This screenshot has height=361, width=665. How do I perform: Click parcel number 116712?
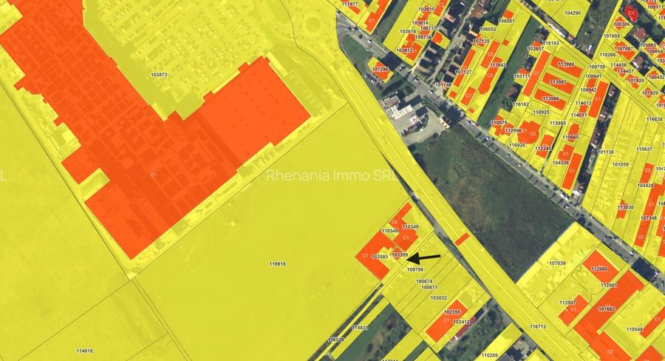(538, 326)
